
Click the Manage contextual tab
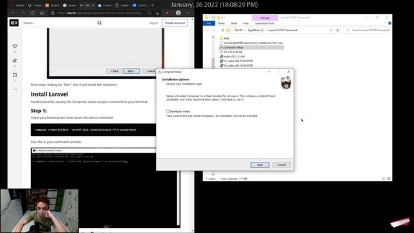click(x=265, y=17)
